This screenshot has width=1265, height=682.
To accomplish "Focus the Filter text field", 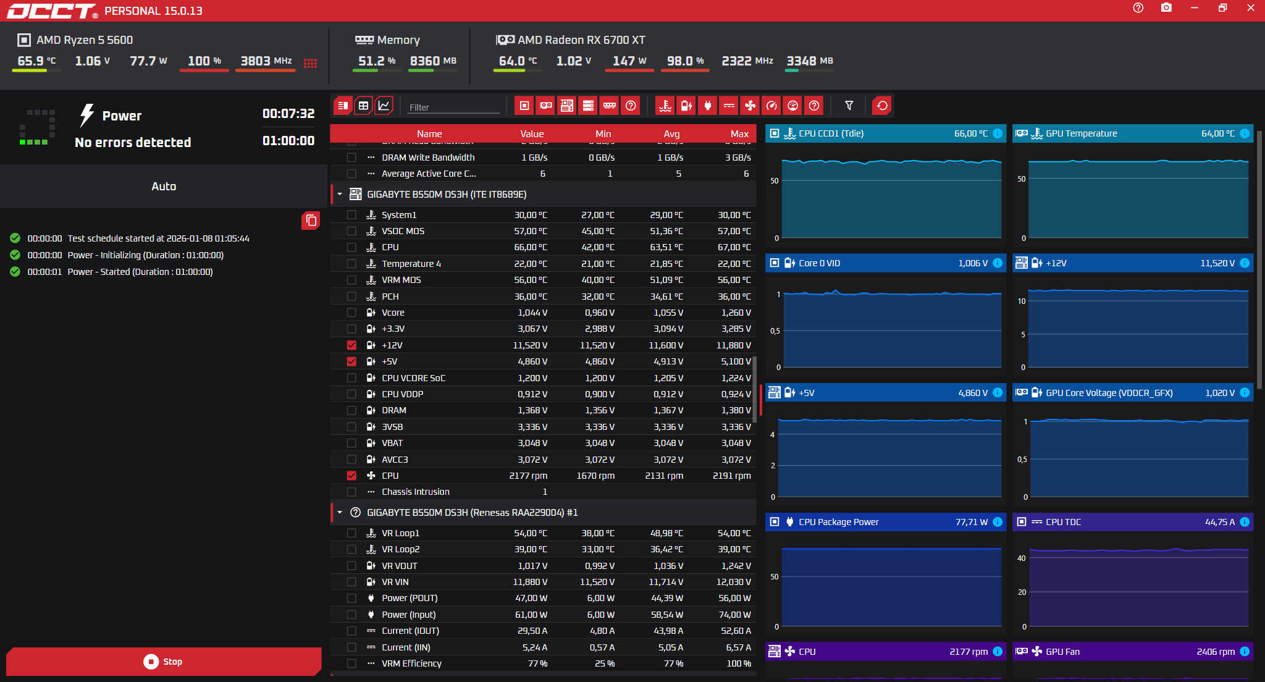I will pyautogui.click(x=454, y=107).
